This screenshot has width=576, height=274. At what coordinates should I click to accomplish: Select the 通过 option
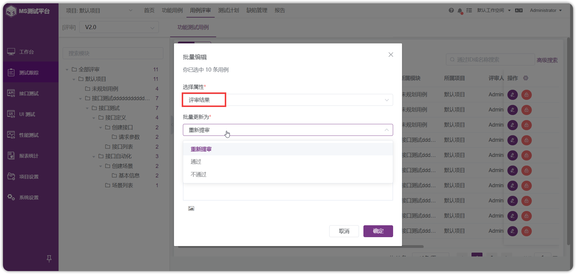click(288, 162)
